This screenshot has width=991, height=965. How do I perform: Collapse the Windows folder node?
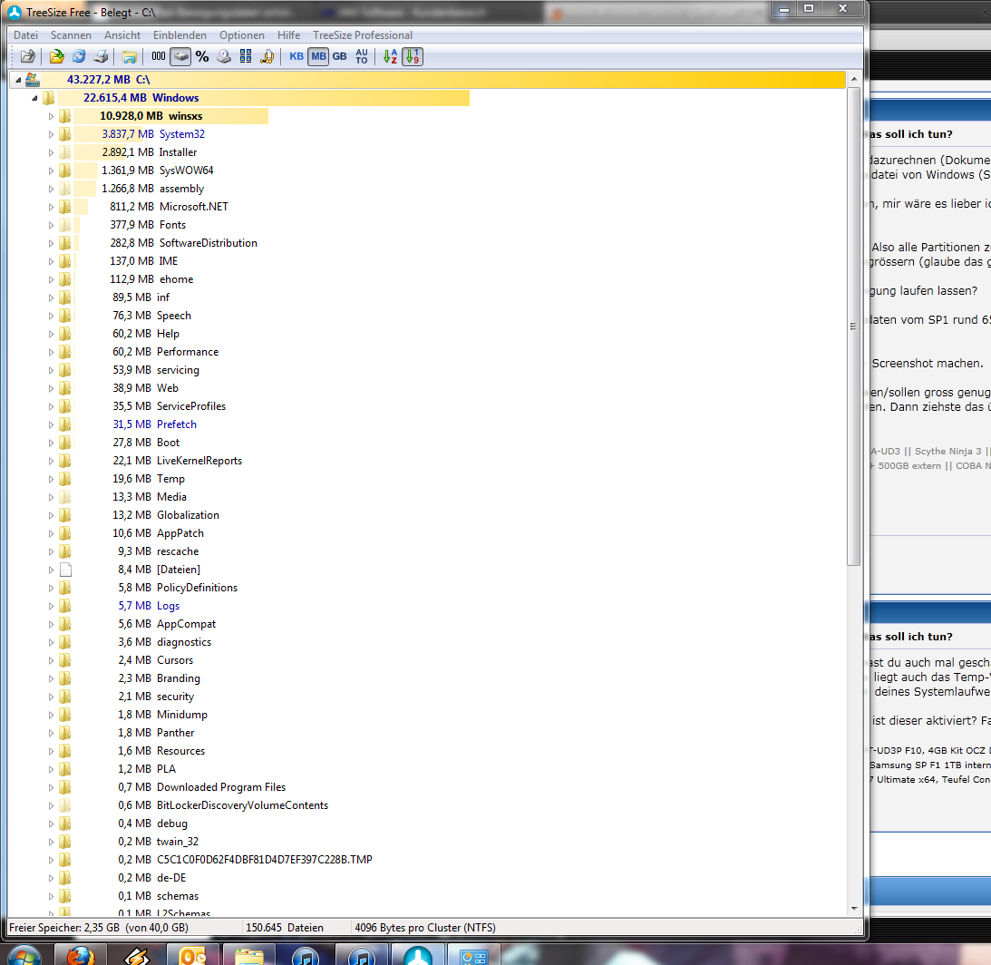point(34,98)
